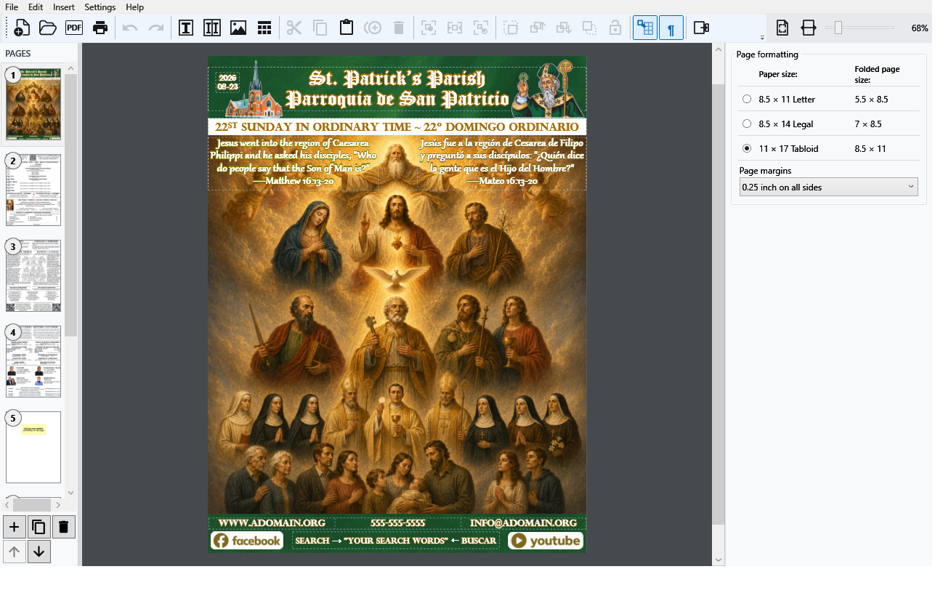
Task: Click the facebook badge on the flyer
Action: tap(247, 541)
